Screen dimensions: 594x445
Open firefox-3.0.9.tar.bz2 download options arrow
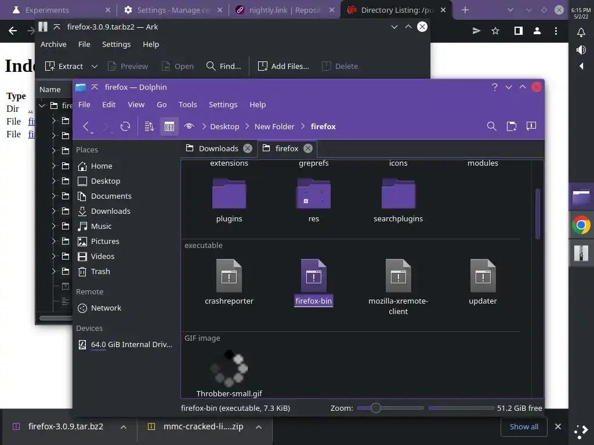(124, 427)
